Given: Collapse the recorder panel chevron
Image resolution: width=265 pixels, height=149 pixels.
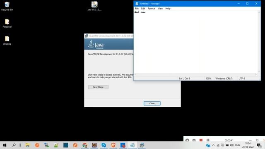Looking at the screenshot, I should coord(257,140).
